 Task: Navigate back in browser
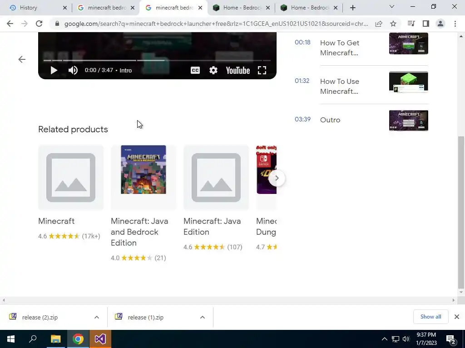pyautogui.click(x=10, y=24)
